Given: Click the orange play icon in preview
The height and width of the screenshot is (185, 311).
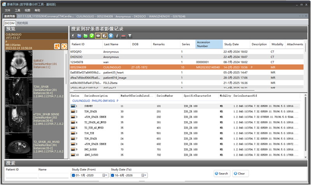Looking at the screenshot, I should pyautogui.click(x=64, y=46).
